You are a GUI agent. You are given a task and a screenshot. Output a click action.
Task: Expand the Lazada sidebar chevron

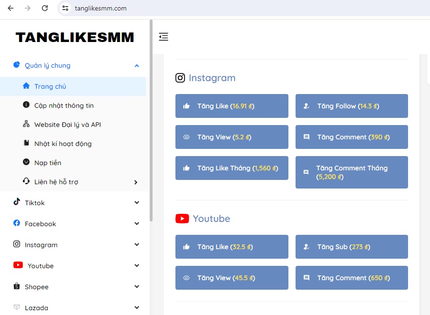(136, 307)
